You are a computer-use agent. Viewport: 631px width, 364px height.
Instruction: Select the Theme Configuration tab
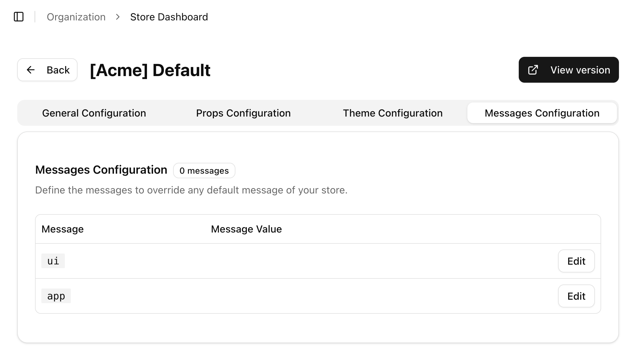pos(393,113)
